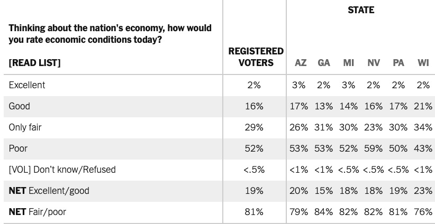This screenshot has width=435, height=224.
Task: Select the MI state column header
Action: pyautogui.click(x=348, y=63)
